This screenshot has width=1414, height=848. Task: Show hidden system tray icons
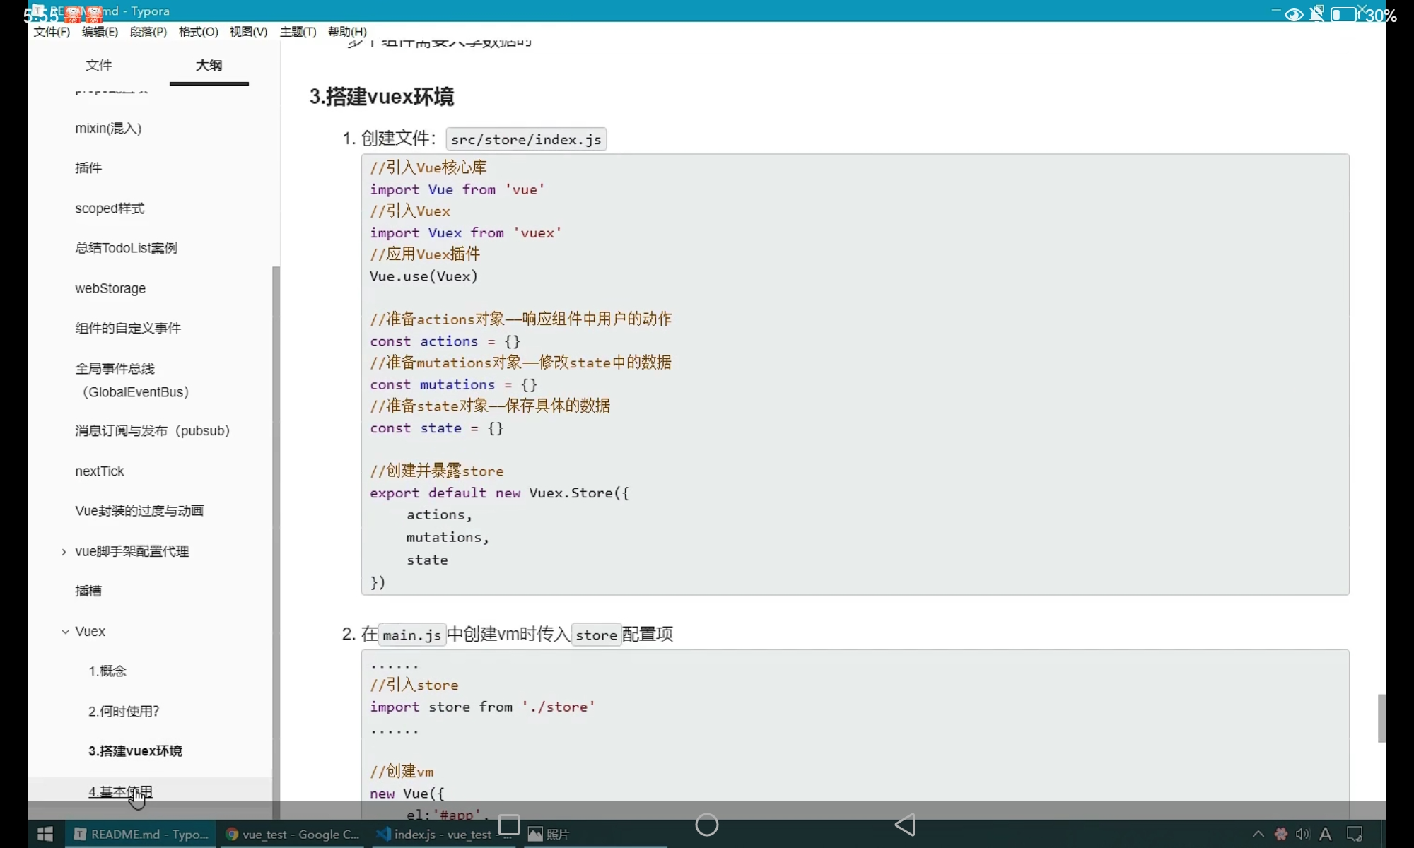coord(1258,834)
